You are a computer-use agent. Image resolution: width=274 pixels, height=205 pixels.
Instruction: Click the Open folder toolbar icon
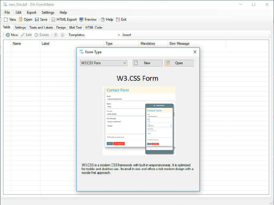click(21, 19)
